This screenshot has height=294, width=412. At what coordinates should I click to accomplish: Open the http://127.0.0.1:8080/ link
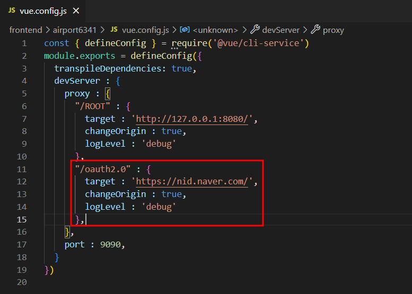pyautogui.click(x=192, y=119)
